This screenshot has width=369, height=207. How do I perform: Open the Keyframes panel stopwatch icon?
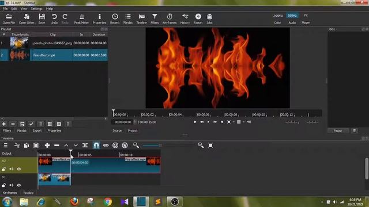pos(170,19)
